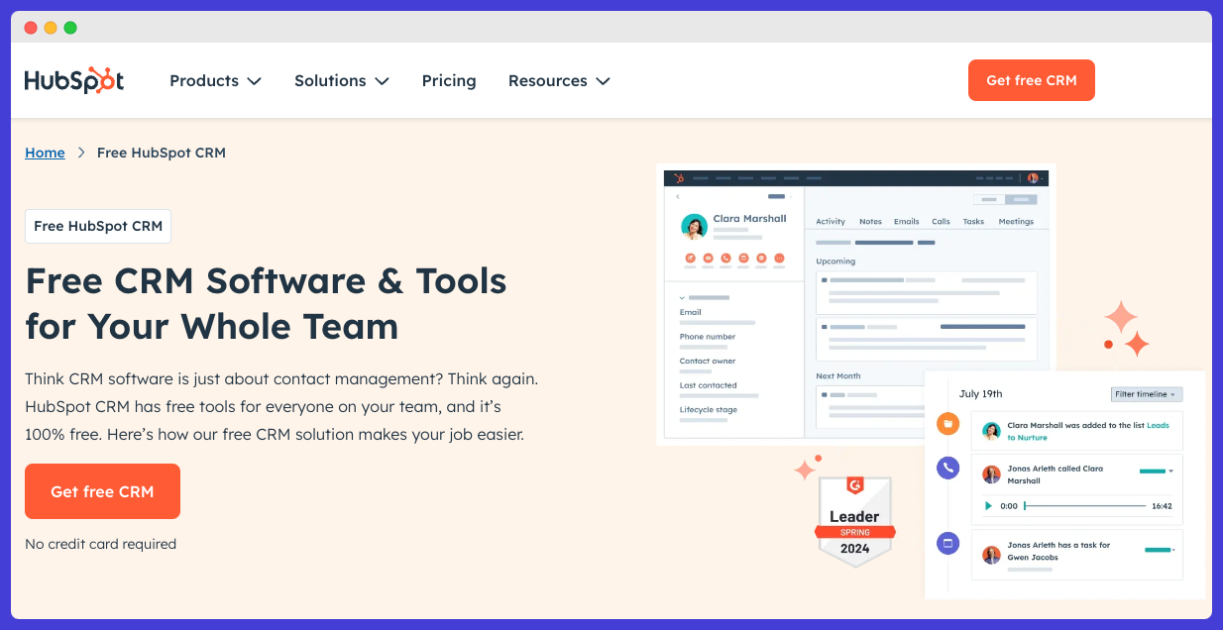Click the three-dots more icon under Clara Marshall

pyautogui.click(x=779, y=259)
